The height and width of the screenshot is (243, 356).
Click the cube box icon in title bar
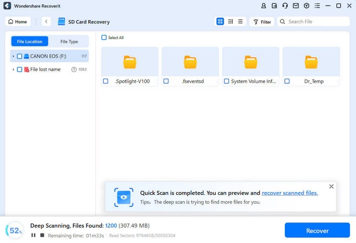pos(306,6)
